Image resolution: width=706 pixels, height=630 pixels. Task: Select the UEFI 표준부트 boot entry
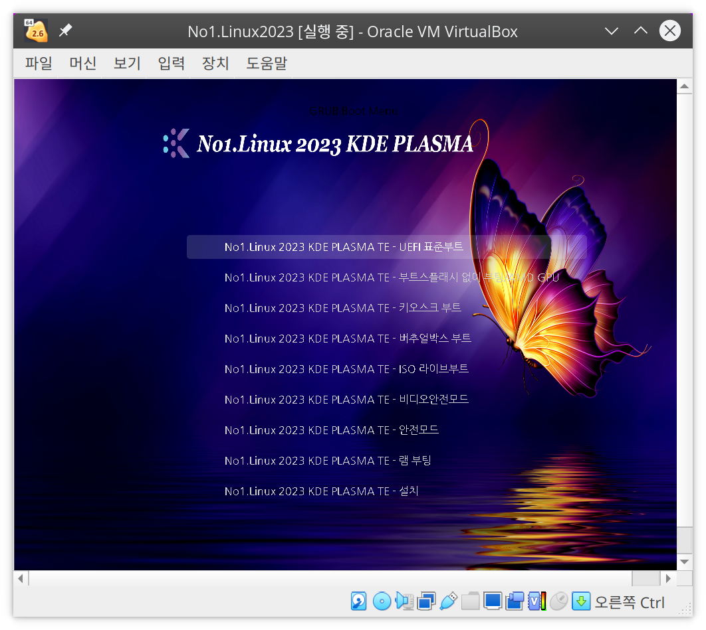tap(387, 247)
